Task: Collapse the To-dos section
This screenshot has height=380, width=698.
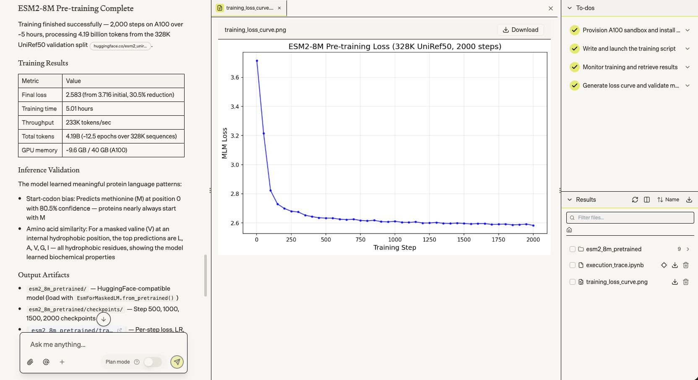Action: [x=570, y=8]
